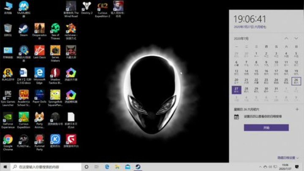The image size is (304, 171).
Task: Select July 26 in the calendar
Action: click(296, 81)
